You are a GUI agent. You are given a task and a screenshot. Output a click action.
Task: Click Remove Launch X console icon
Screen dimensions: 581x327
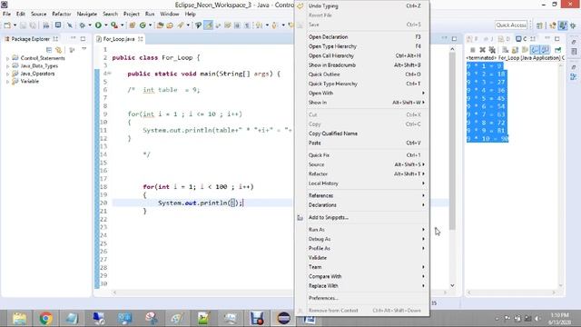(482, 50)
